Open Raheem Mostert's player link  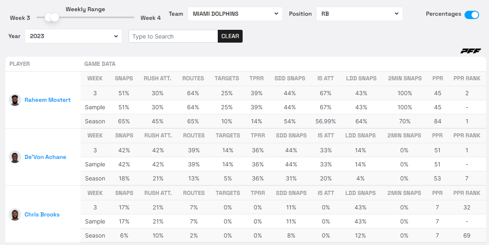tap(47, 100)
